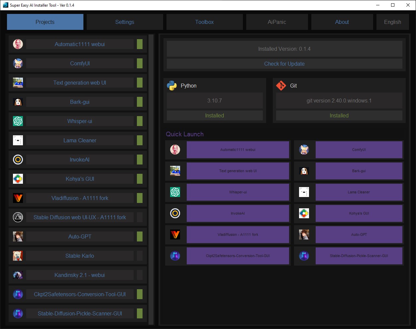
Task: Toggle the dark status box for Stable Karlo
Action: coord(140,256)
